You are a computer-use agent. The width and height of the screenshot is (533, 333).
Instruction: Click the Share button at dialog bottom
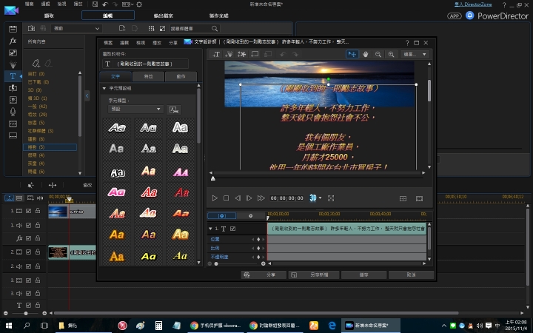264,275
